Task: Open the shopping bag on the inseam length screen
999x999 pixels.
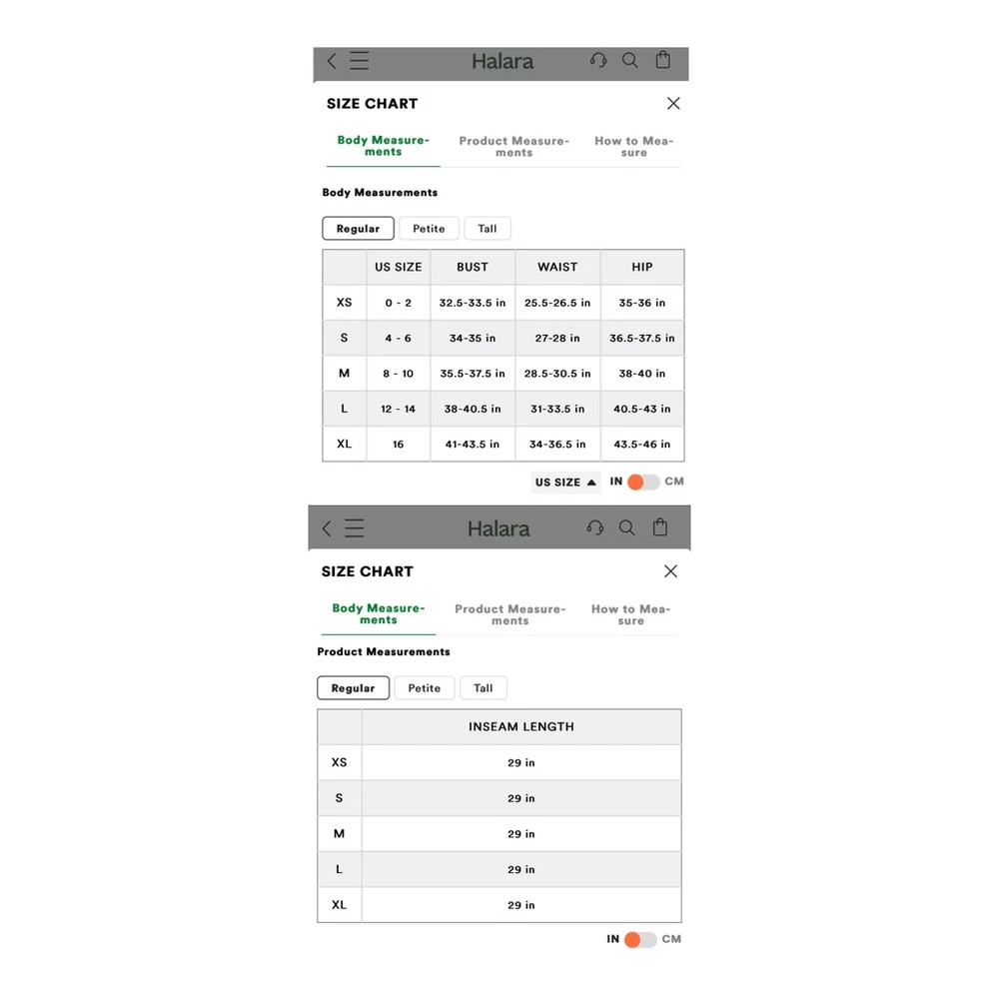Action: coord(660,528)
